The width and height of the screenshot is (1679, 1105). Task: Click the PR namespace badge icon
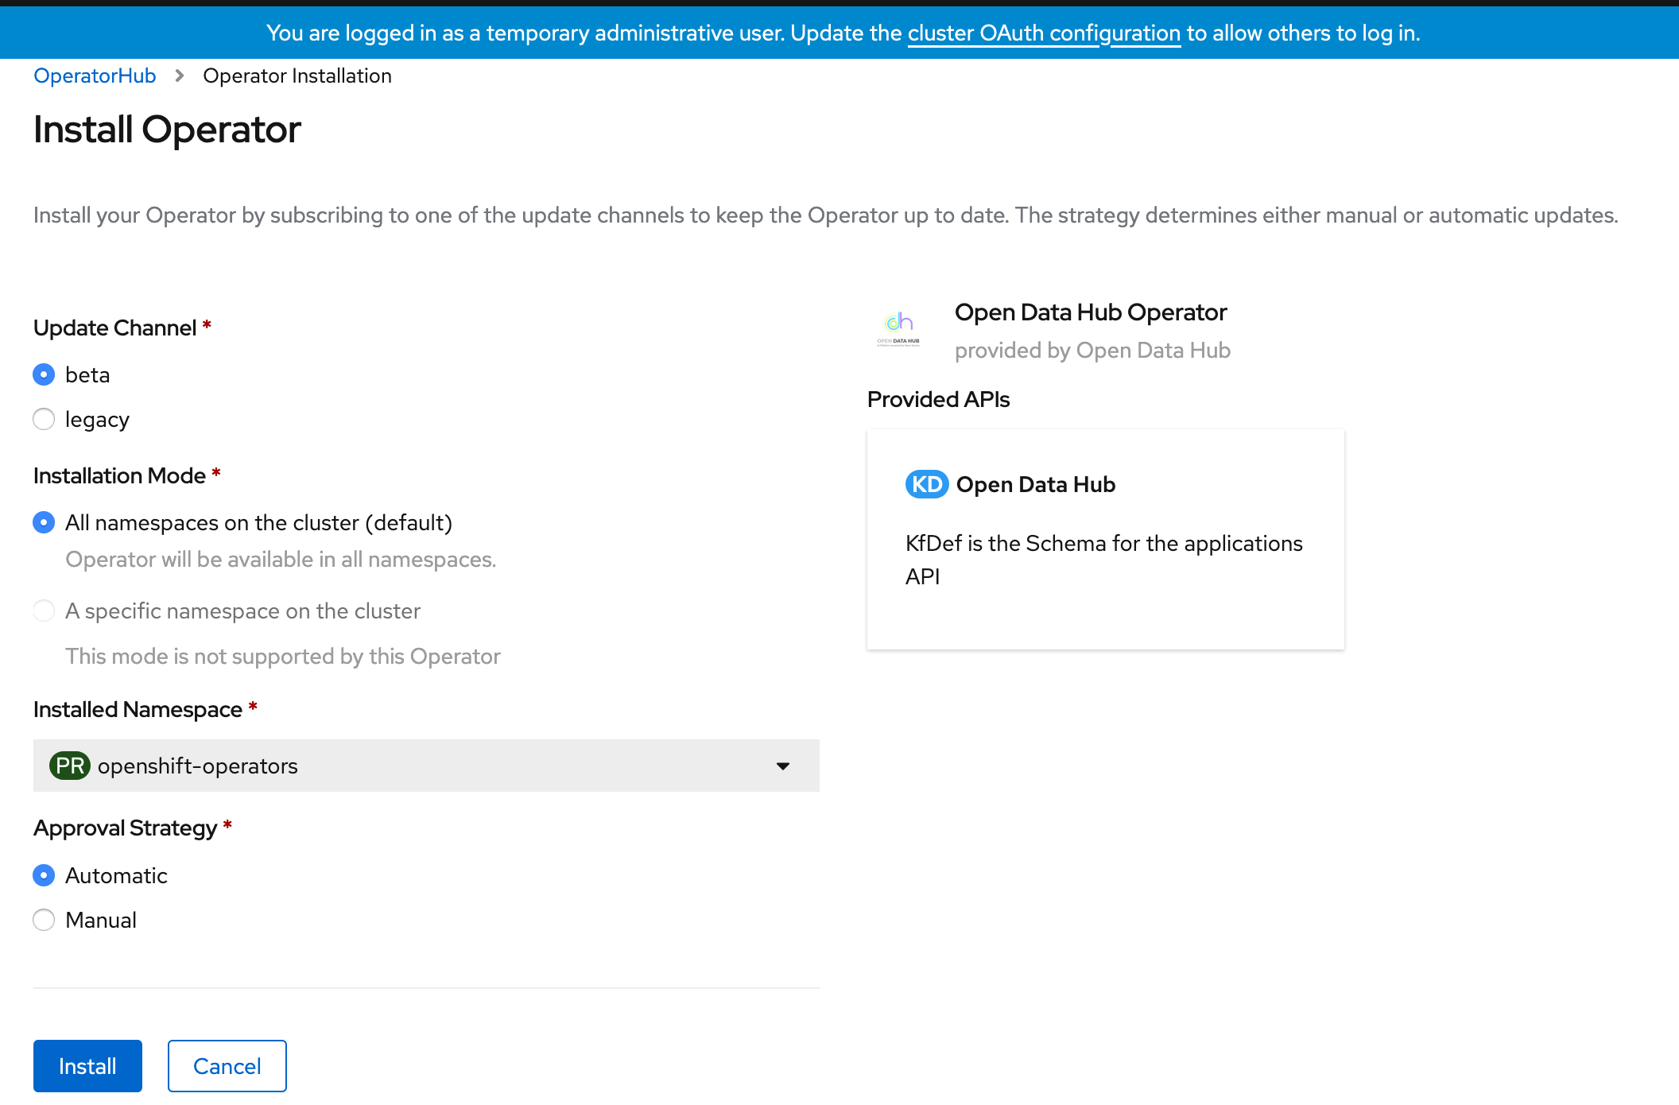pos(69,766)
